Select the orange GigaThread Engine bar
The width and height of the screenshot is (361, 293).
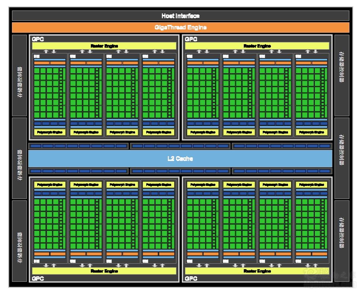click(180, 28)
